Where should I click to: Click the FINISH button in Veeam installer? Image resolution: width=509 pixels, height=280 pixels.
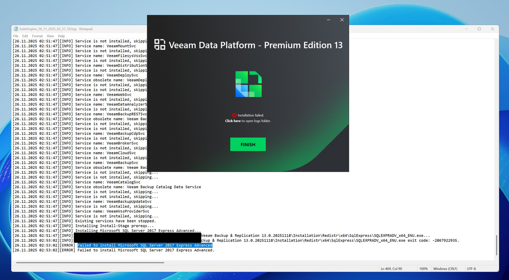click(248, 145)
